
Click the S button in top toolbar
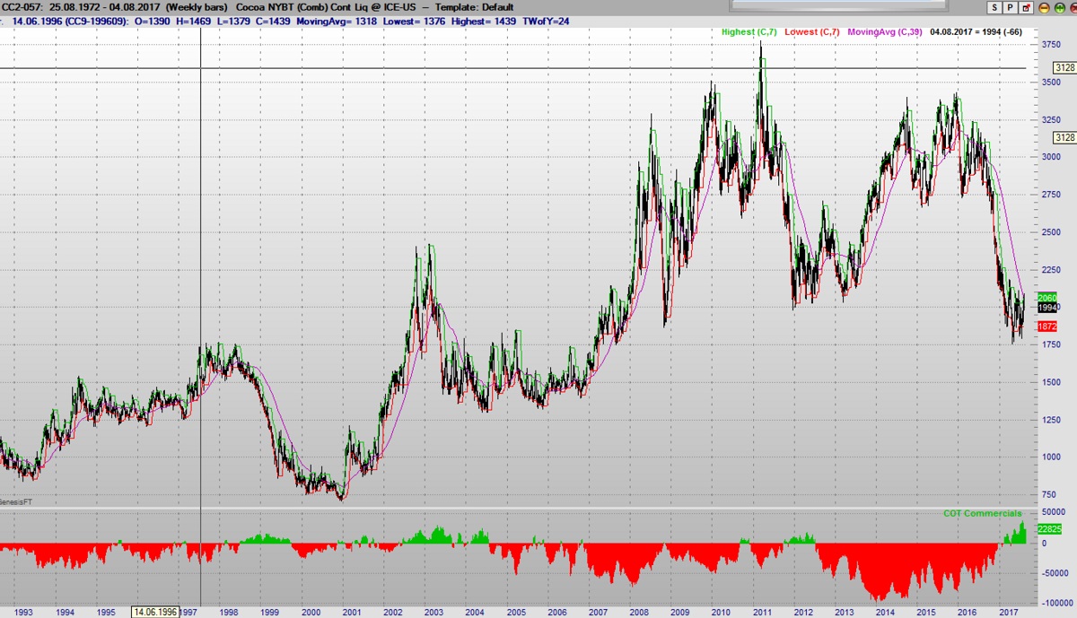994,7
